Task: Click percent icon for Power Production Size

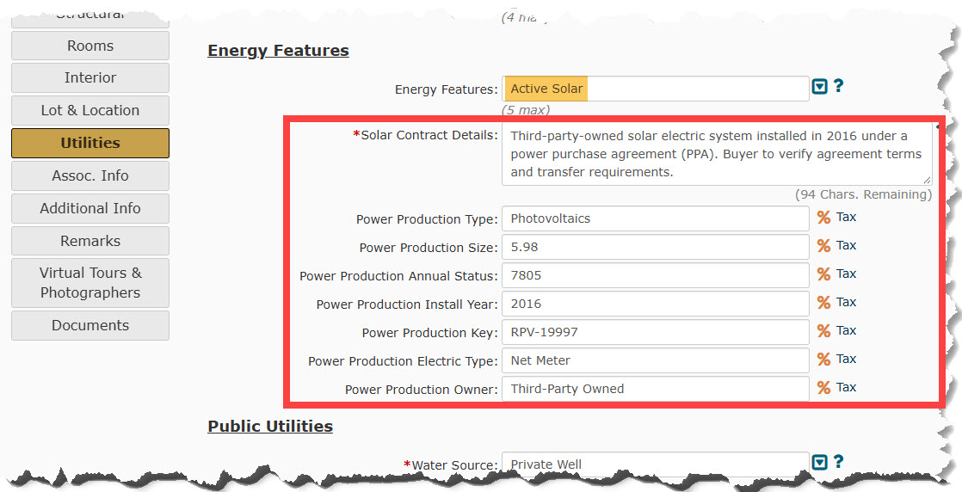Action: tap(823, 245)
